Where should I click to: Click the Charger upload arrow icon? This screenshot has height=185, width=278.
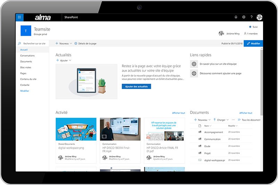pyautogui.click(x=214, y=120)
